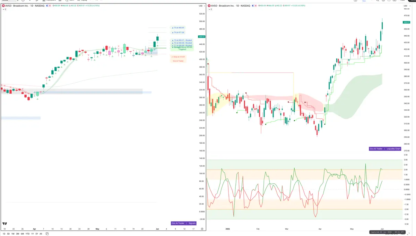
Task: Click the 520.00 level on left price axis
Action: pyautogui.click(x=202, y=14)
